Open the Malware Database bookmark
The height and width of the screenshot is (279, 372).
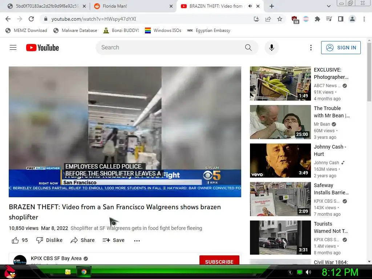coord(76,31)
